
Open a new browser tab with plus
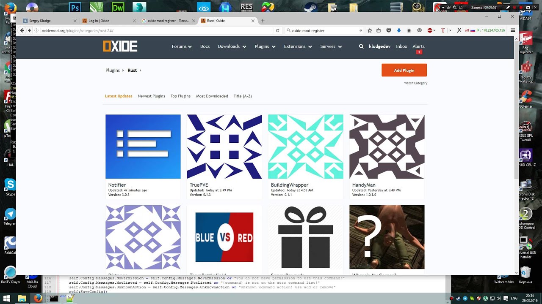[x=263, y=21]
